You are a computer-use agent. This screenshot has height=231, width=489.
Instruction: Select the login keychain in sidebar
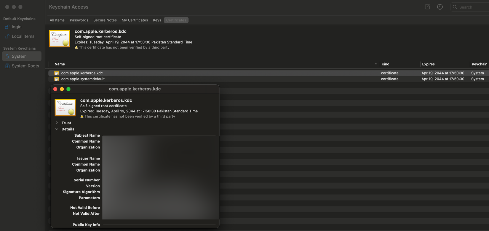point(22,27)
